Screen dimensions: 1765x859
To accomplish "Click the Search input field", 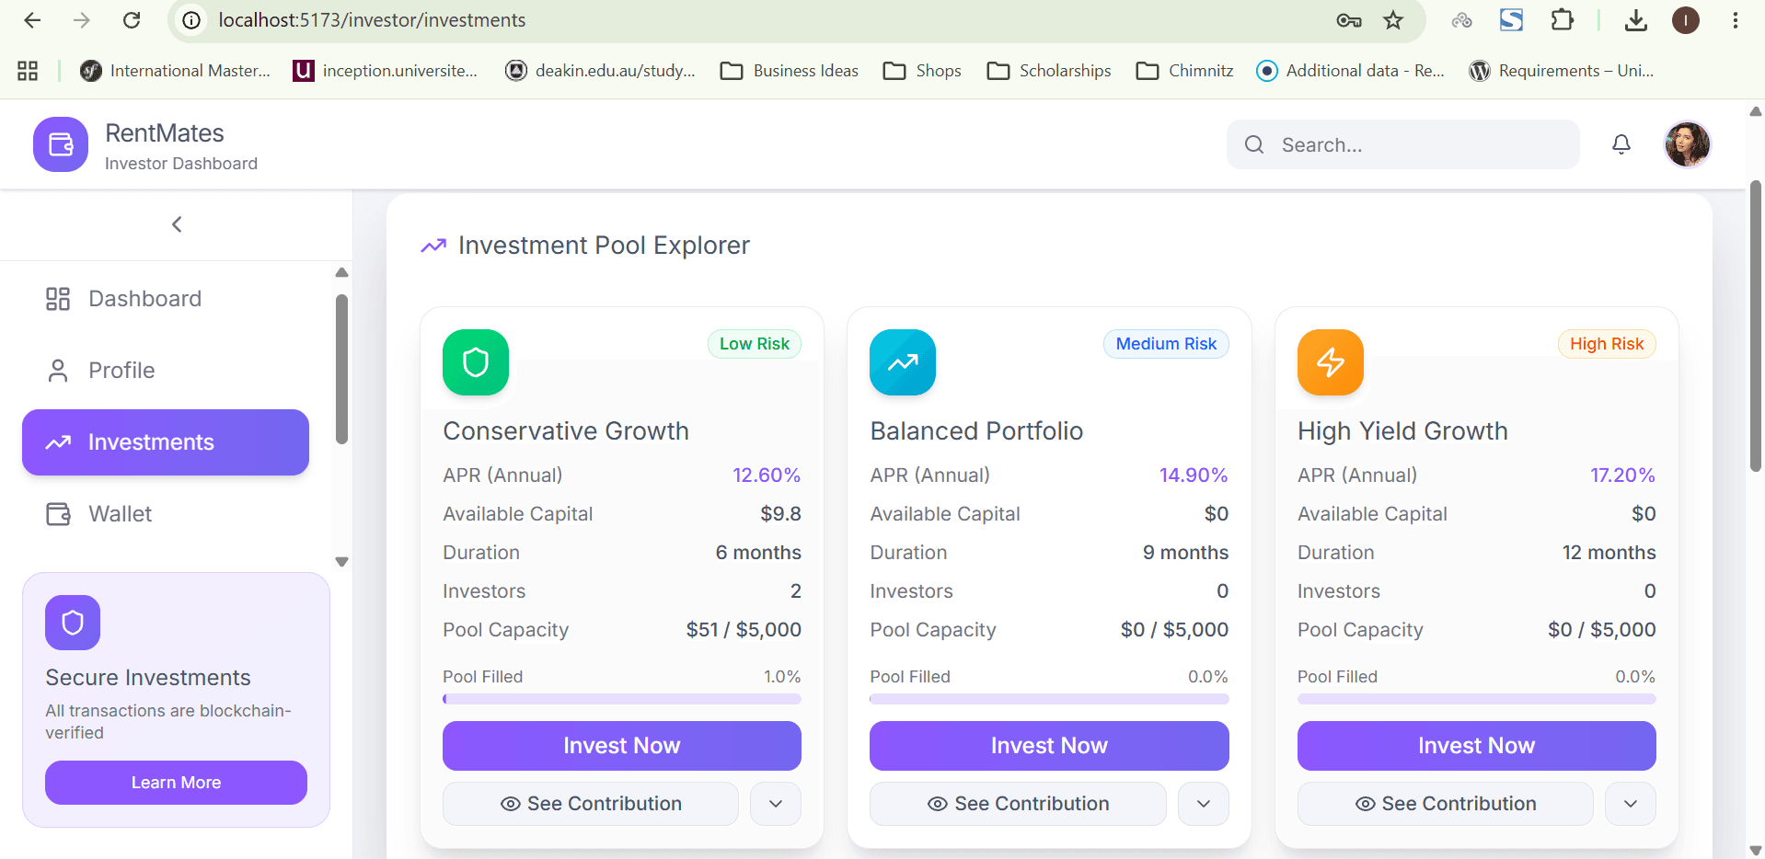I will pyautogui.click(x=1403, y=144).
